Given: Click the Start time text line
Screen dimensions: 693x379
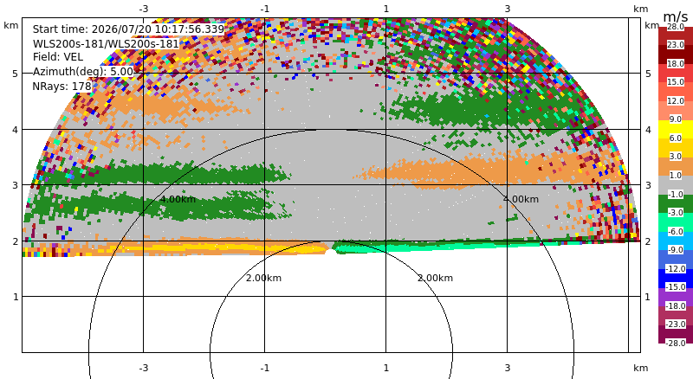Looking at the screenshot, I should point(128,29).
